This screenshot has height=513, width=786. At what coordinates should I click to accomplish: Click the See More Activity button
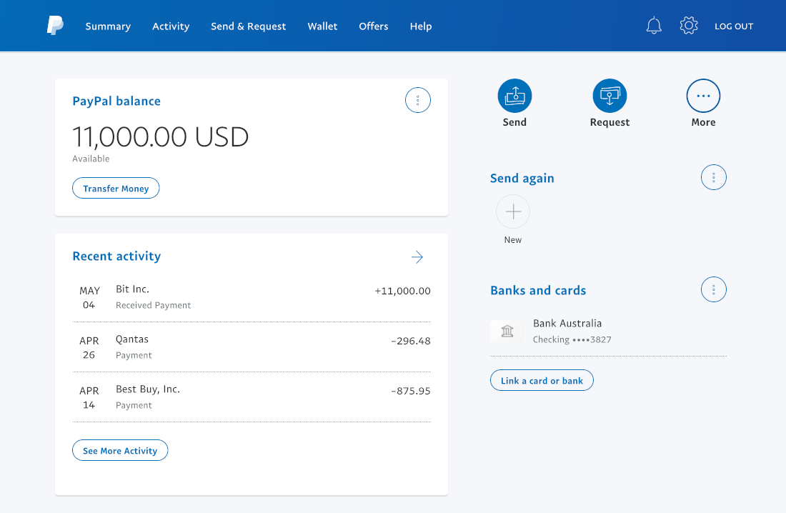pos(120,450)
